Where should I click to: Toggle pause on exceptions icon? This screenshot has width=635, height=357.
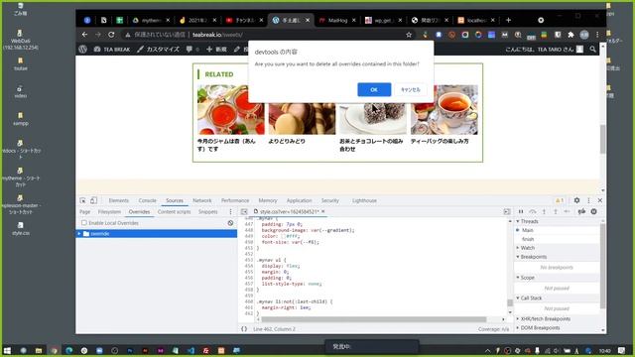593,211
